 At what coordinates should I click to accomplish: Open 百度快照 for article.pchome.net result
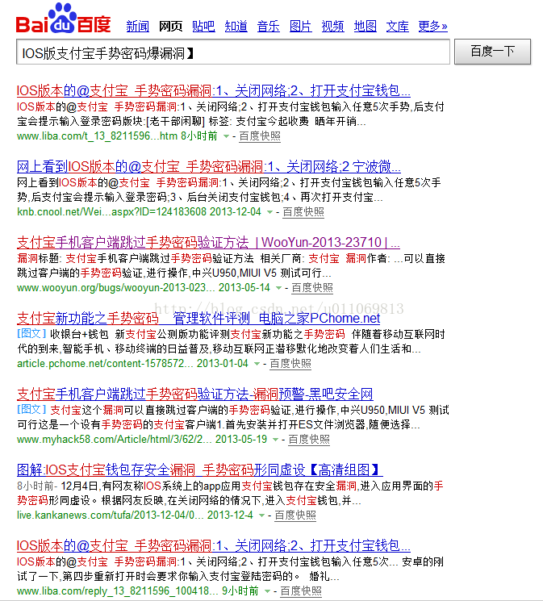(x=290, y=363)
